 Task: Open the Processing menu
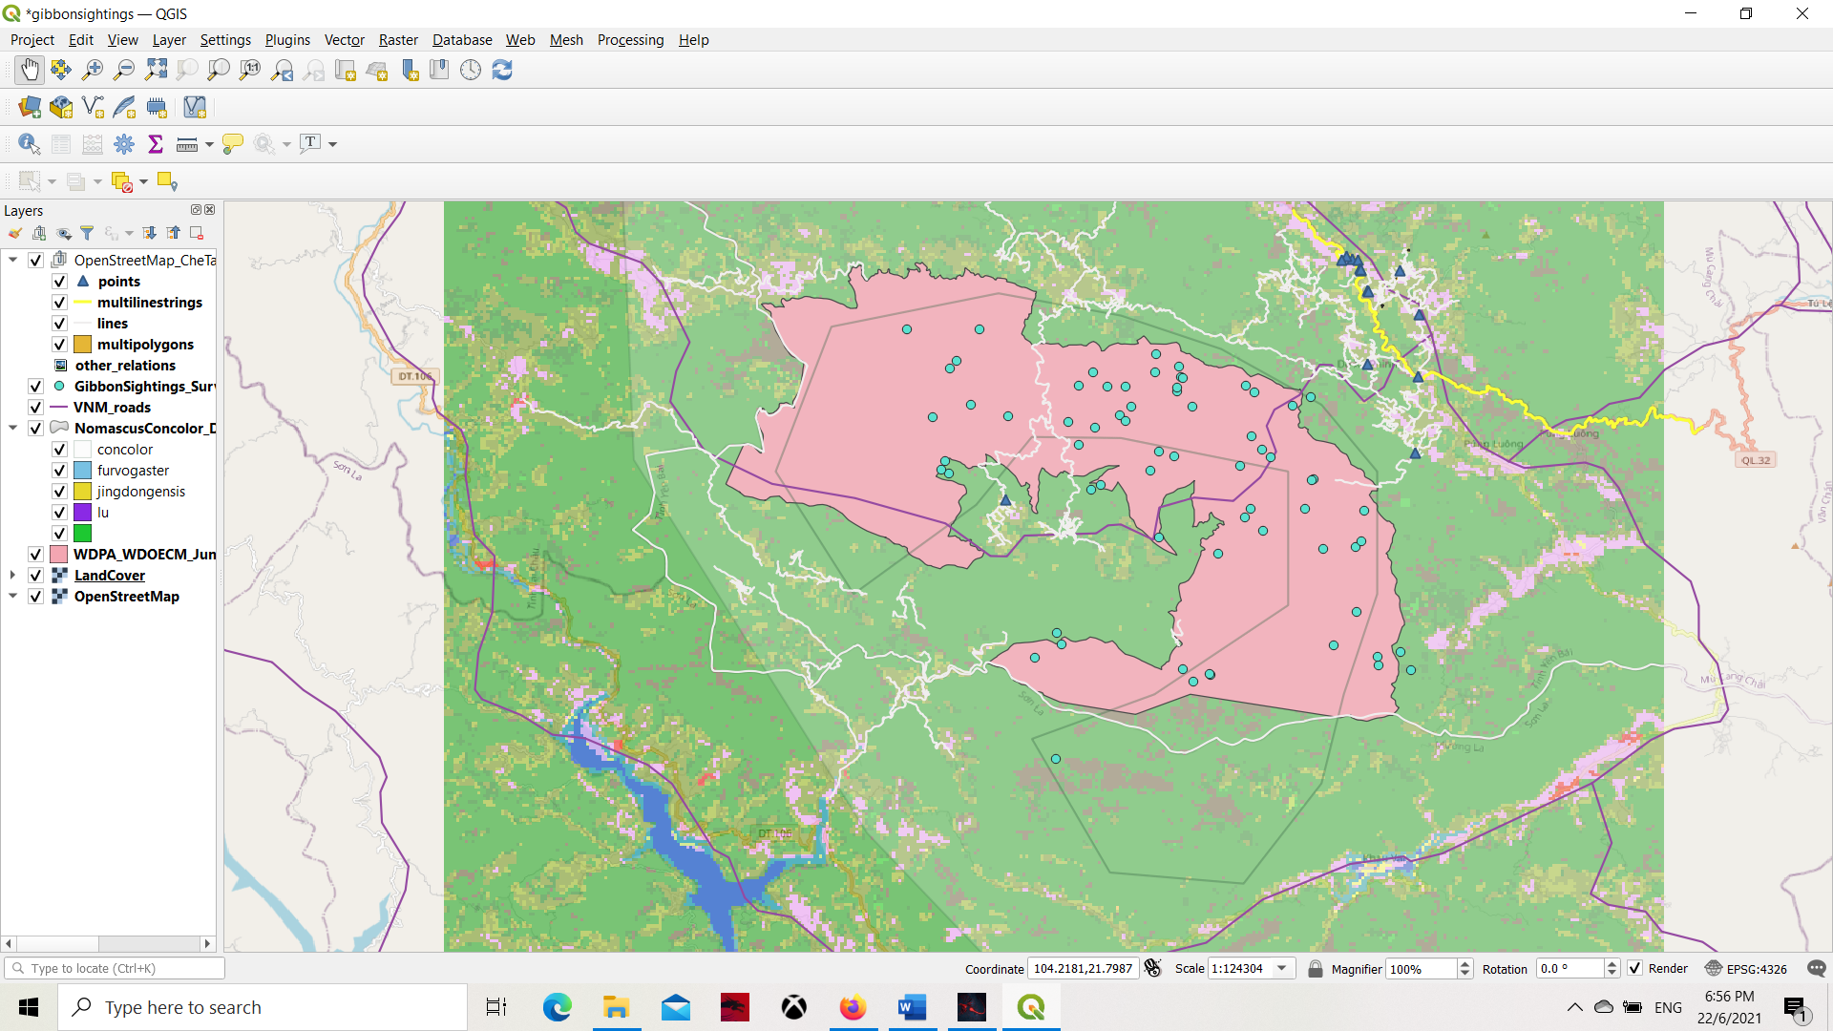pyautogui.click(x=630, y=40)
